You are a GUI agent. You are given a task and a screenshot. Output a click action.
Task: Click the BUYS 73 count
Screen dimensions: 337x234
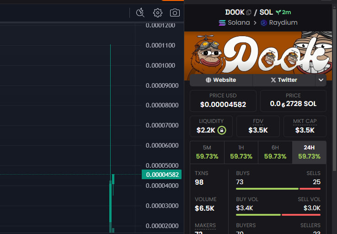click(240, 182)
